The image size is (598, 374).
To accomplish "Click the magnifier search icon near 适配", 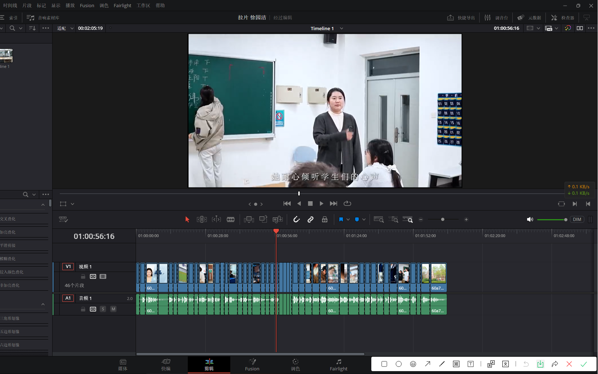I will click(x=12, y=28).
